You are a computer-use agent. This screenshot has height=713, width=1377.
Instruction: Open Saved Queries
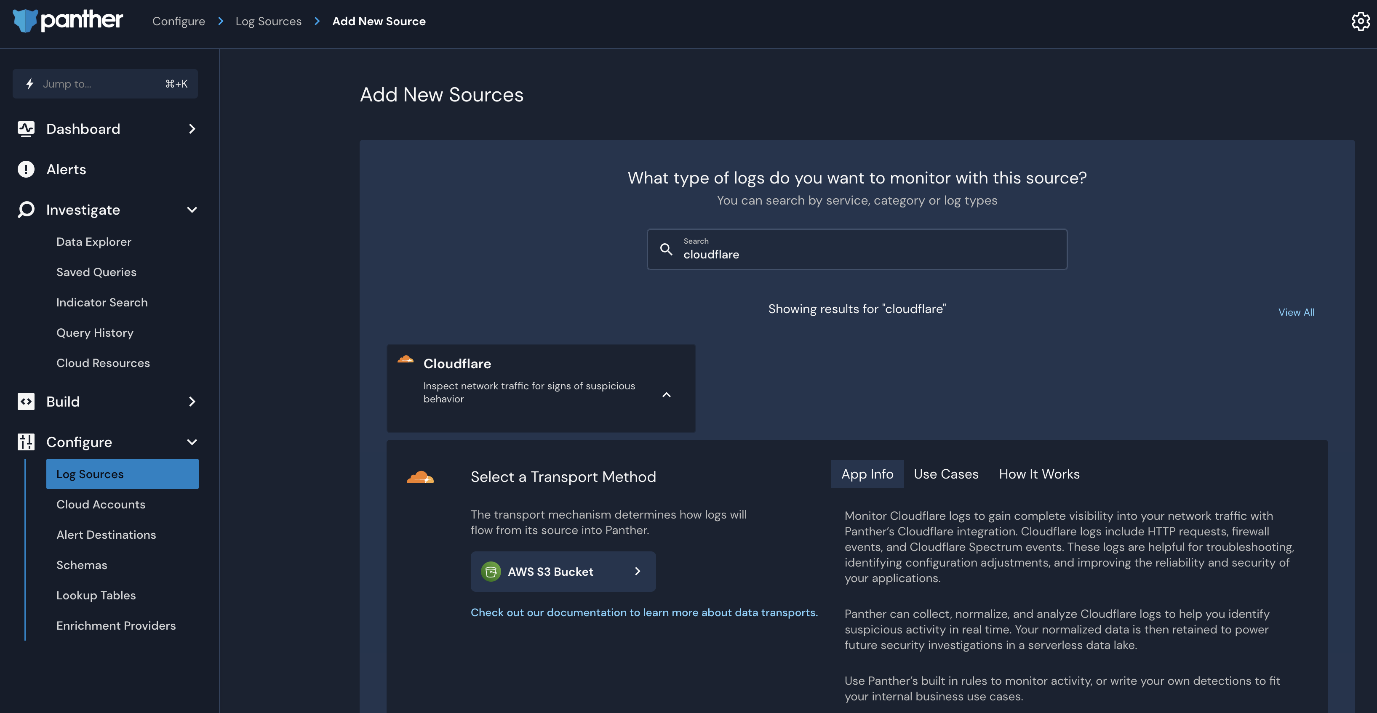96,272
